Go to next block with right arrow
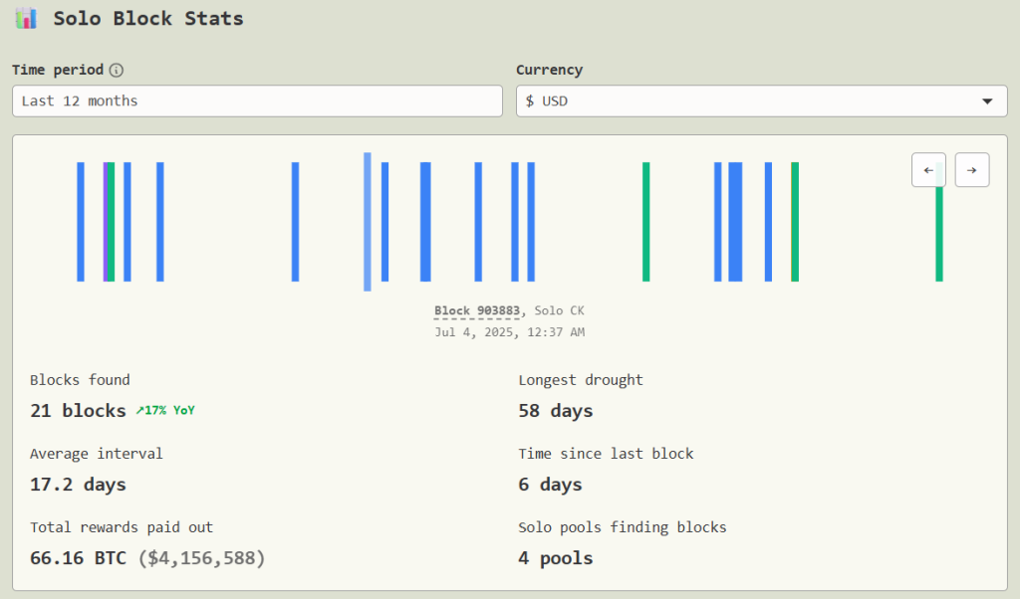Screen dimensions: 1020x599 [x=971, y=170]
